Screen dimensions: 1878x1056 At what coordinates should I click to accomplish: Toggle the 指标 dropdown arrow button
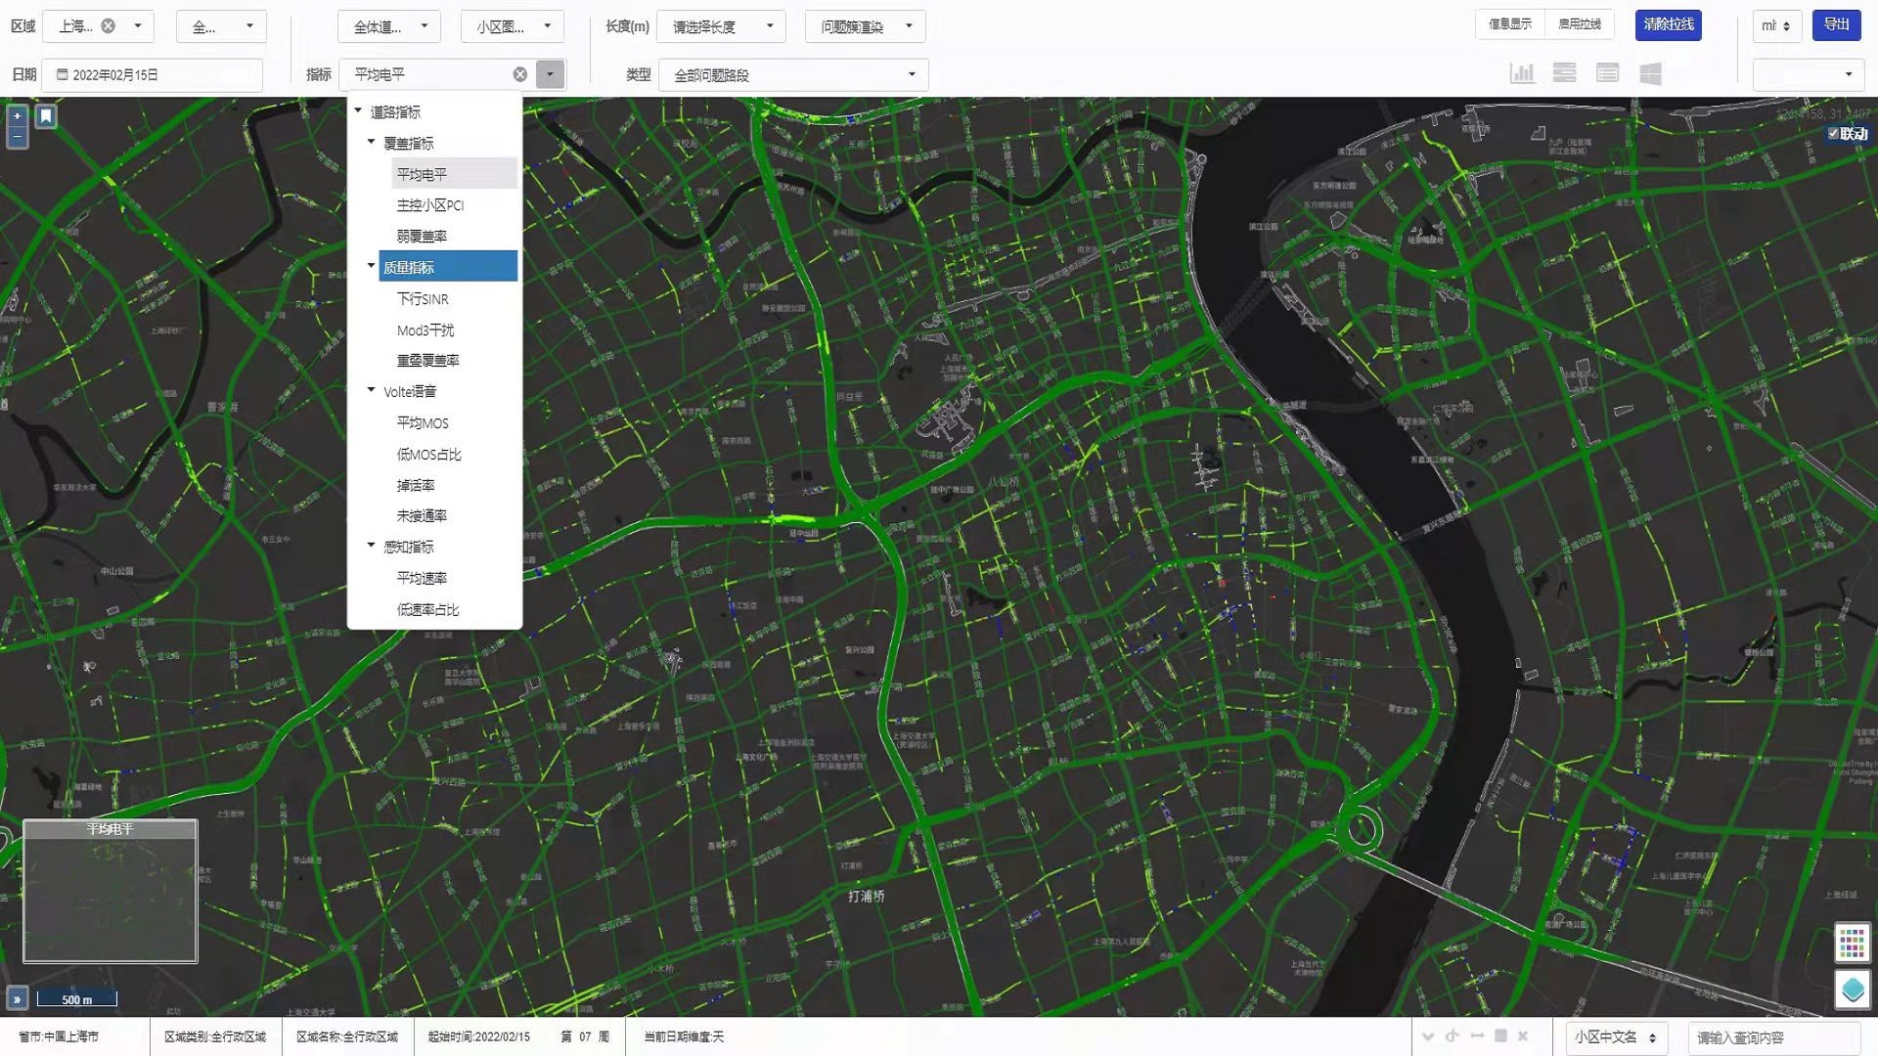[551, 74]
